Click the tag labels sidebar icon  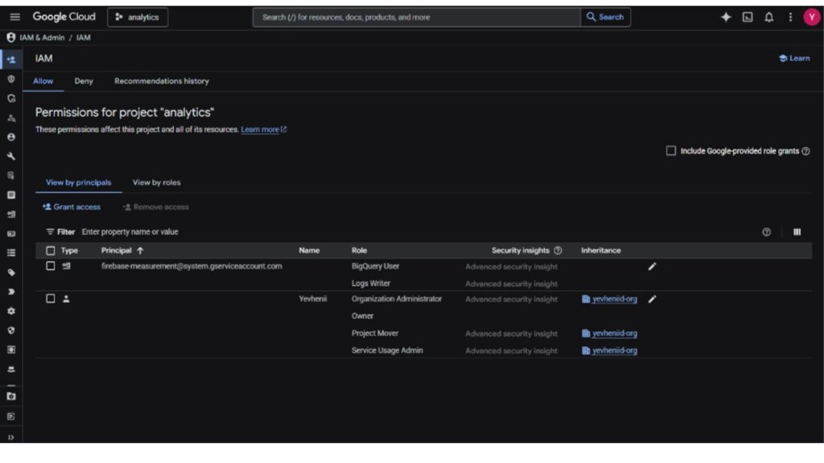[x=11, y=272]
